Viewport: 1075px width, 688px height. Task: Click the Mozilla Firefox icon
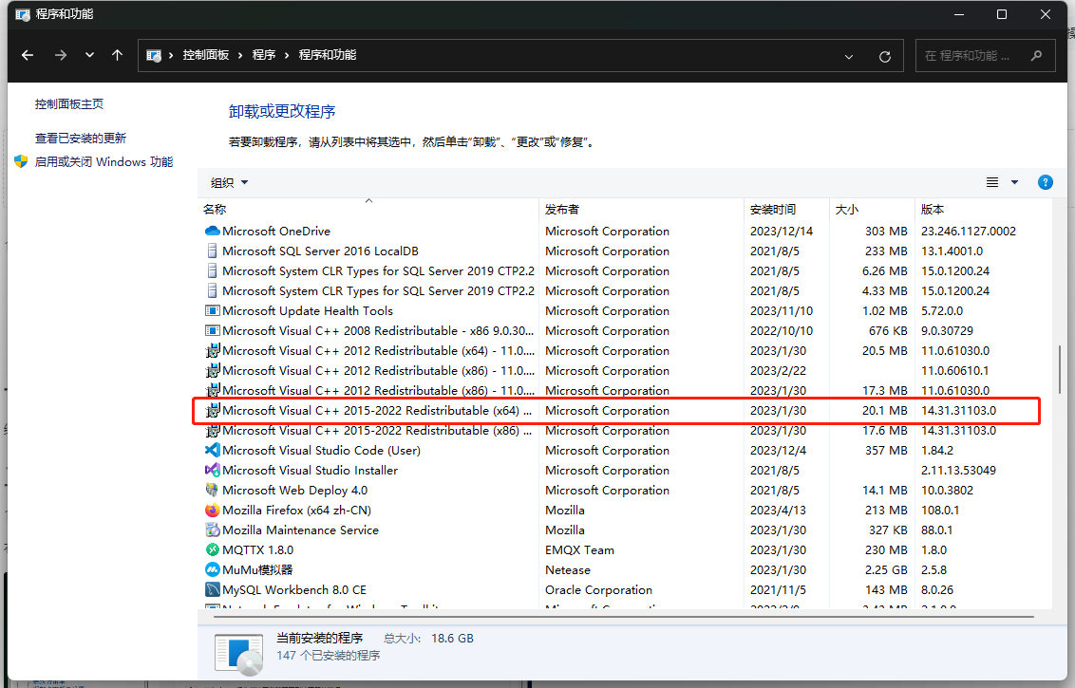[213, 510]
